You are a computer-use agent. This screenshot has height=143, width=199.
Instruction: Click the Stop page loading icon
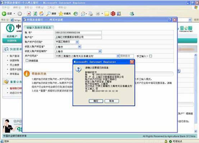coord(29,14)
